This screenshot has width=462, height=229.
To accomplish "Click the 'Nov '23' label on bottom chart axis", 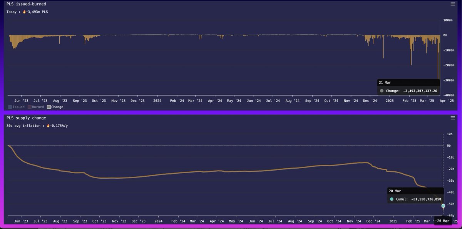I will [x=119, y=221].
